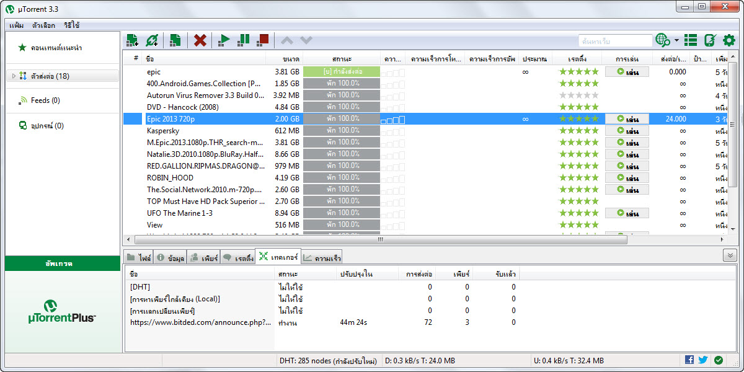Click play button in Kaspersky row
The image size is (744, 372).
627,131
